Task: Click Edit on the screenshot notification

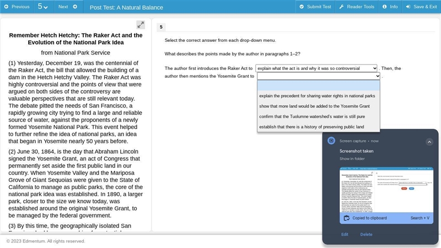Action: pyautogui.click(x=345, y=234)
